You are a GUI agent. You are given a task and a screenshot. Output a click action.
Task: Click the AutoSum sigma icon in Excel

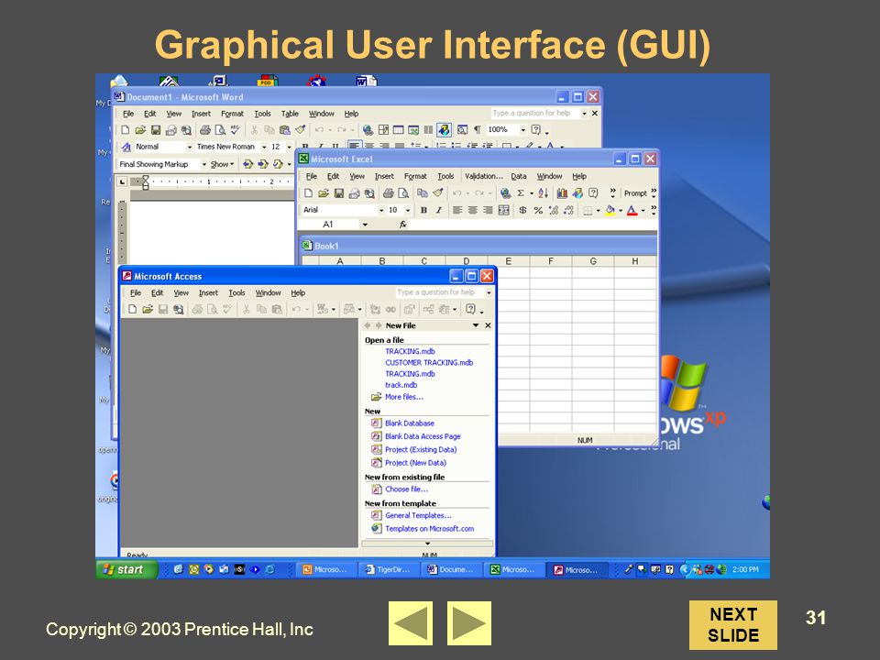tap(521, 193)
